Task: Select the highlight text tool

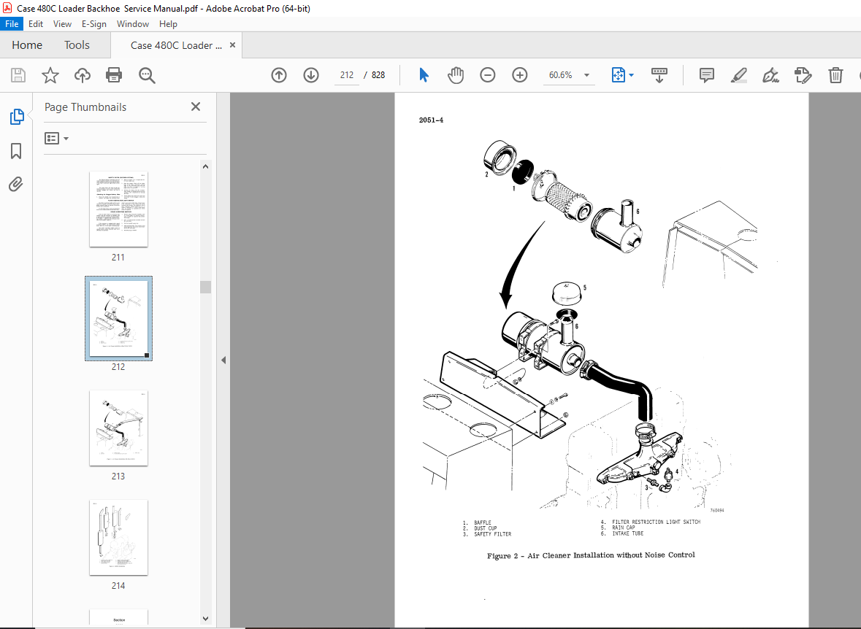Action: point(738,75)
